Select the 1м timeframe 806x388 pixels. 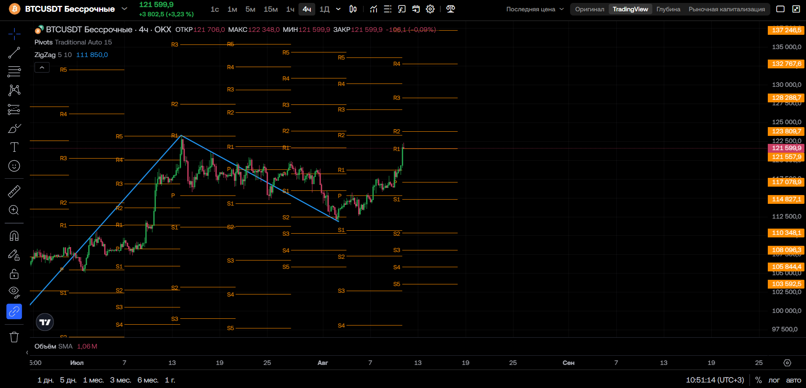[232, 9]
